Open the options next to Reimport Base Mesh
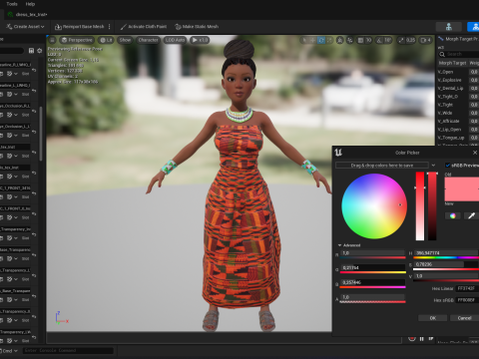 tap(110, 27)
